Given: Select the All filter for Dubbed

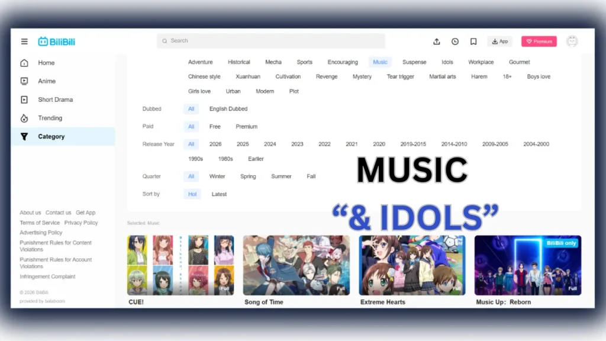Looking at the screenshot, I should pos(191,108).
